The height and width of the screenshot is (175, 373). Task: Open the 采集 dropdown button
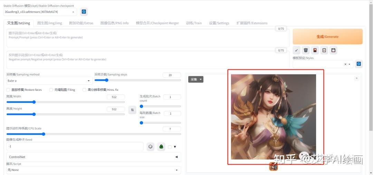pyautogui.click(x=196, y=79)
